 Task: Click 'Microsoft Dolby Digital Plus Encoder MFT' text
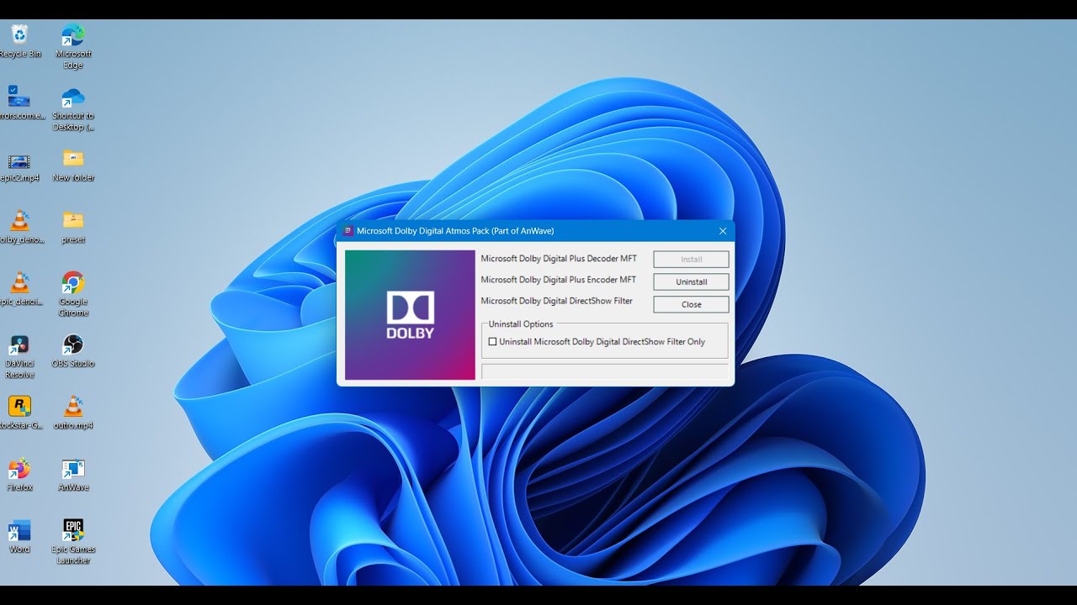pyautogui.click(x=559, y=280)
